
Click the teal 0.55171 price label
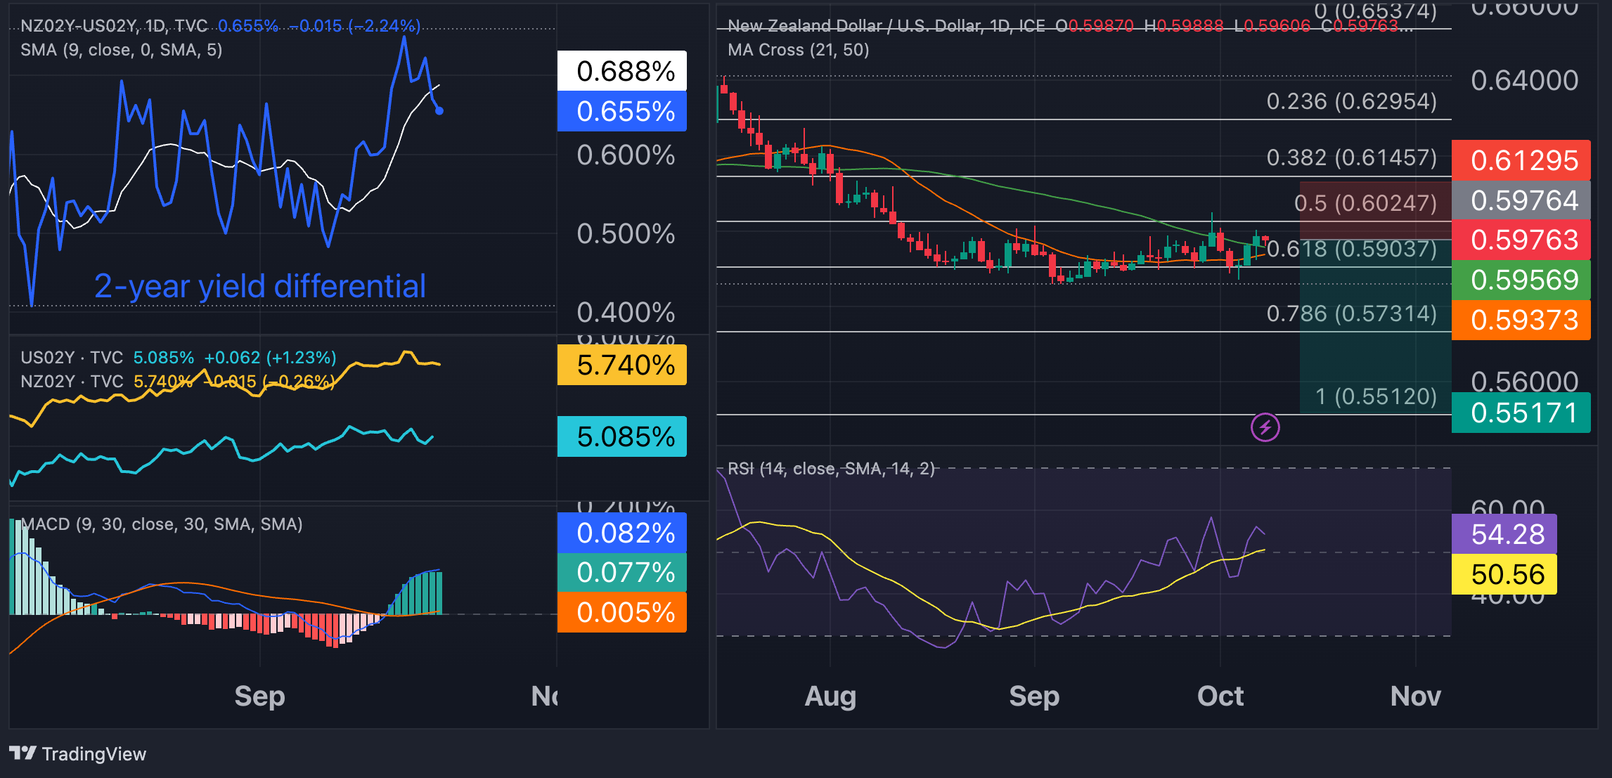click(x=1521, y=413)
